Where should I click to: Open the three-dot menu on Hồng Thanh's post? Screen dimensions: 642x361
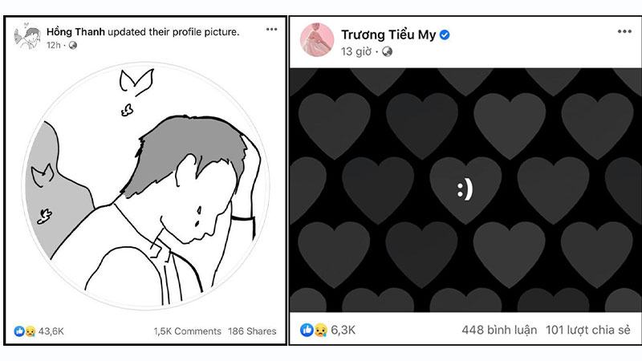coord(271,29)
